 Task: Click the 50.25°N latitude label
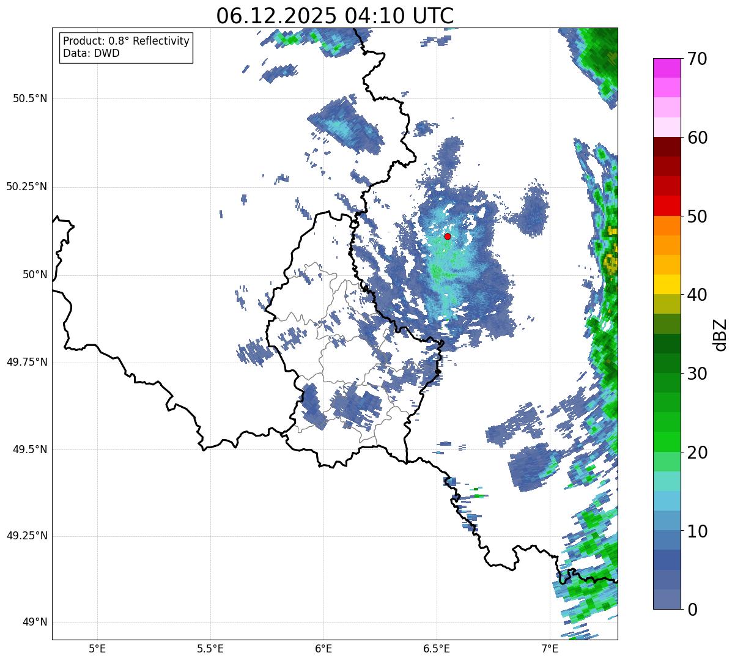[27, 186]
